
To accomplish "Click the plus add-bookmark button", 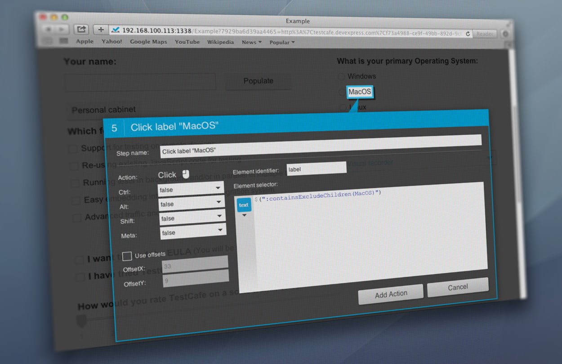I will pos(101,30).
